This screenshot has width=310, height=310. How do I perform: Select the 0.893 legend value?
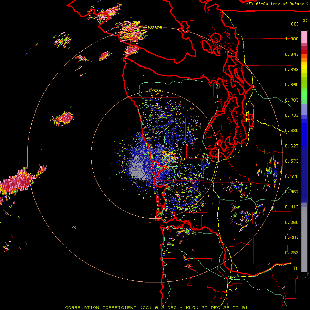pos(292,69)
